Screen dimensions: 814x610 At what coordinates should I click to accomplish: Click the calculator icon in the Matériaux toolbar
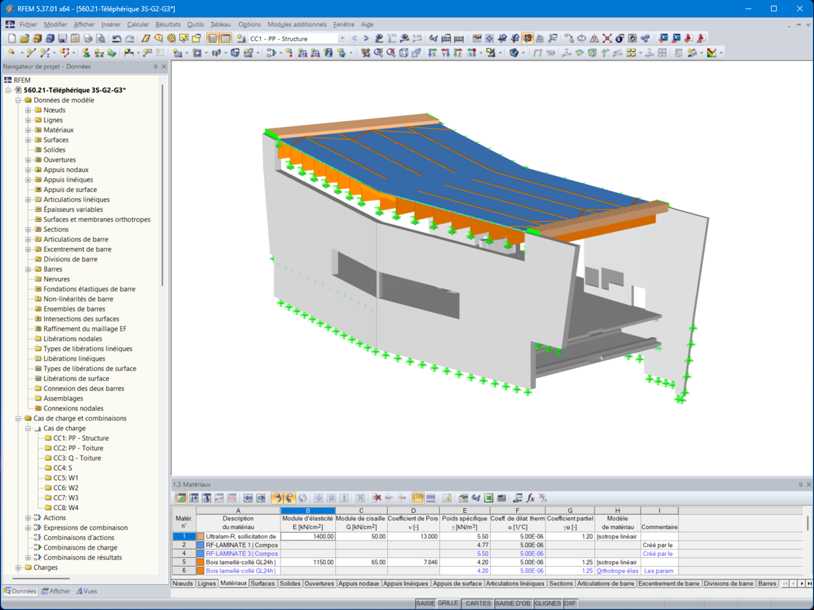point(502,498)
